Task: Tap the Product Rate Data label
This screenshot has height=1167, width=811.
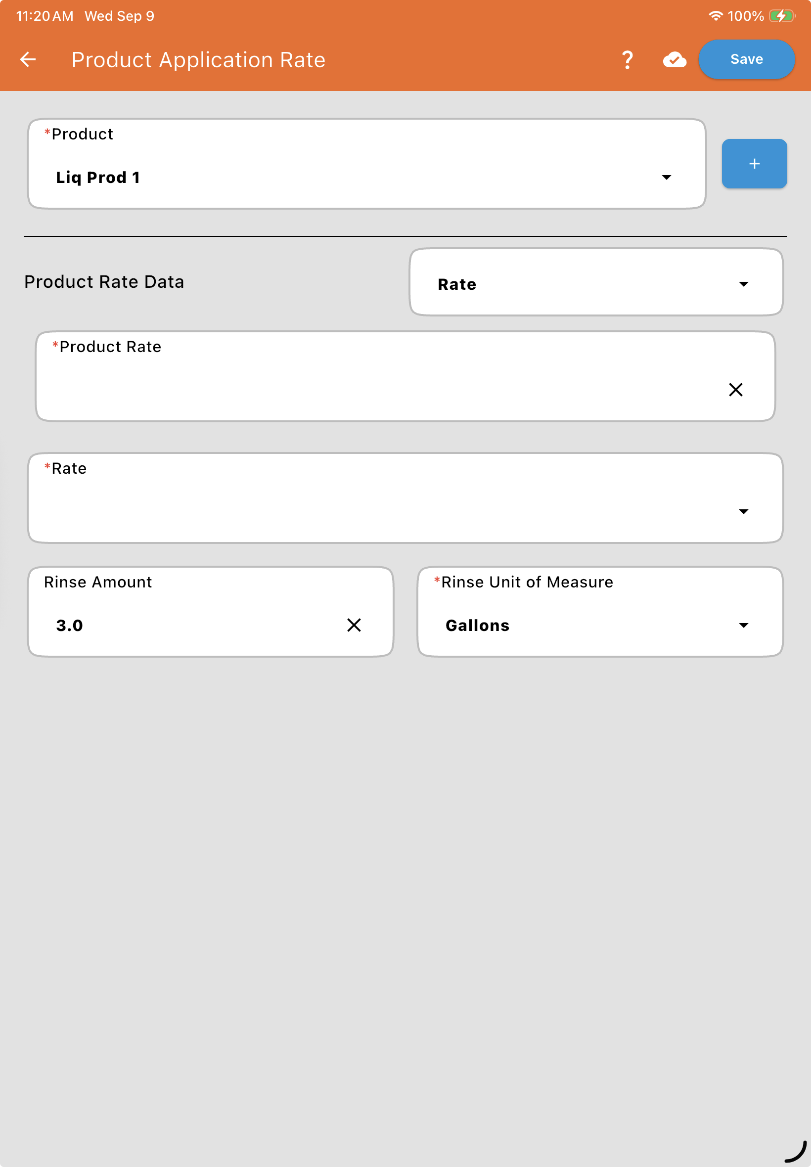Action: [x=104, y=281]
